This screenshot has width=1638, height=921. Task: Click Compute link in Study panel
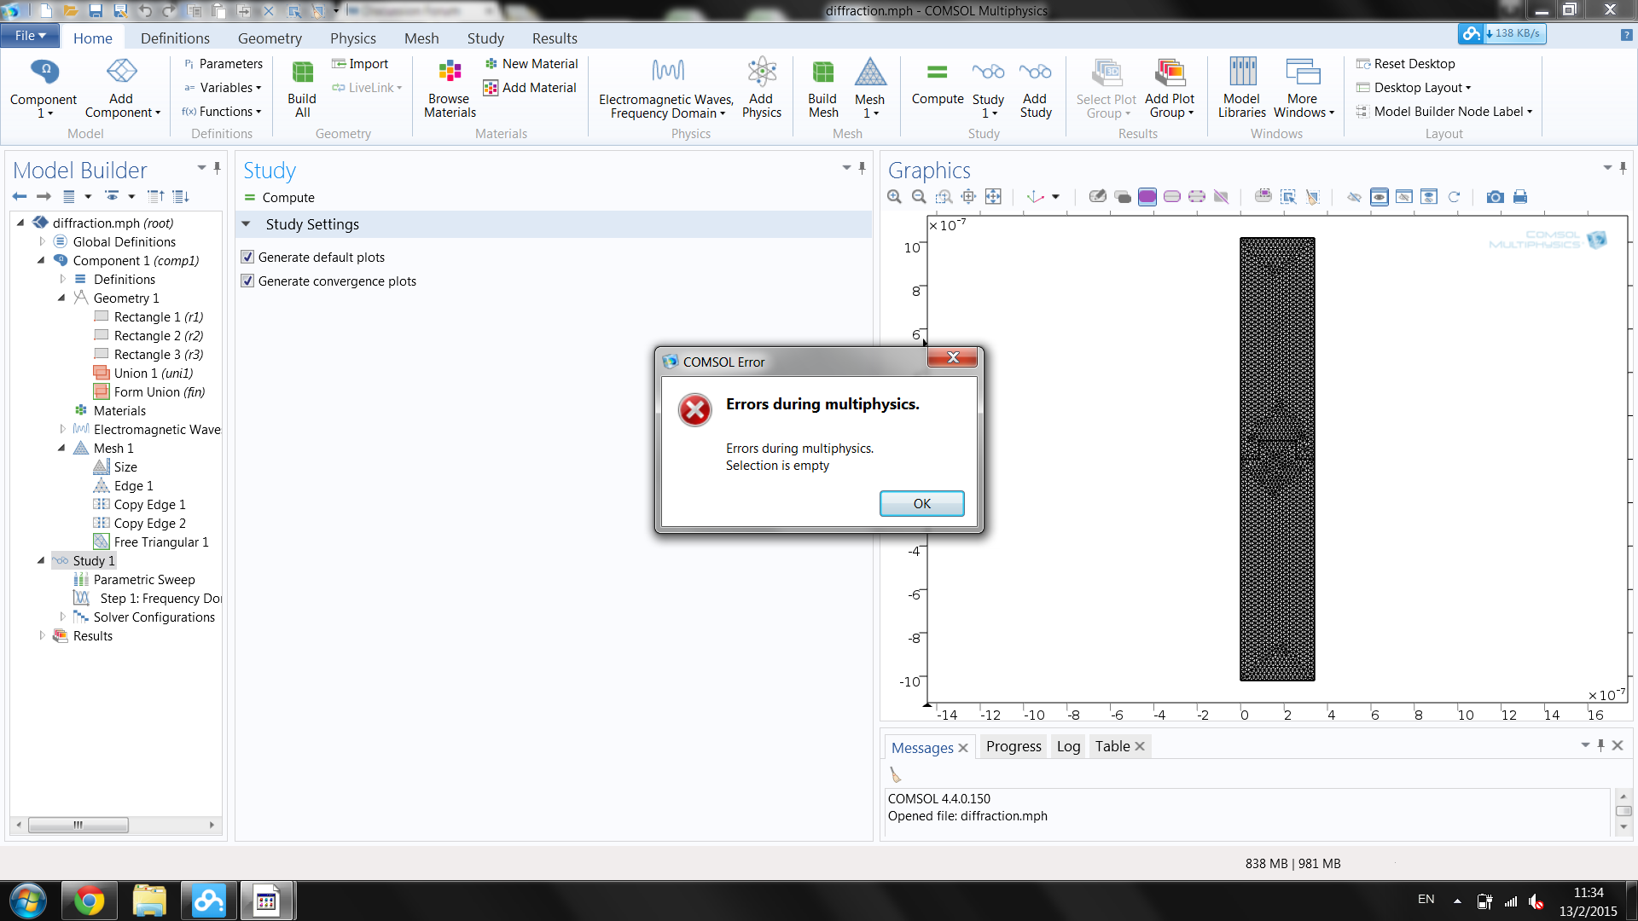[x=288, y=197]
